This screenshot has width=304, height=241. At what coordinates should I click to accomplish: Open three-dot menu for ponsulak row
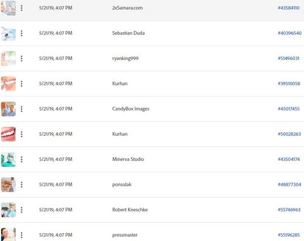click(21, 185)
